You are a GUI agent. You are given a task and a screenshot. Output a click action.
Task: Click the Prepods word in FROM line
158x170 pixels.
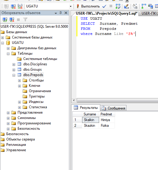click(108, 29)
